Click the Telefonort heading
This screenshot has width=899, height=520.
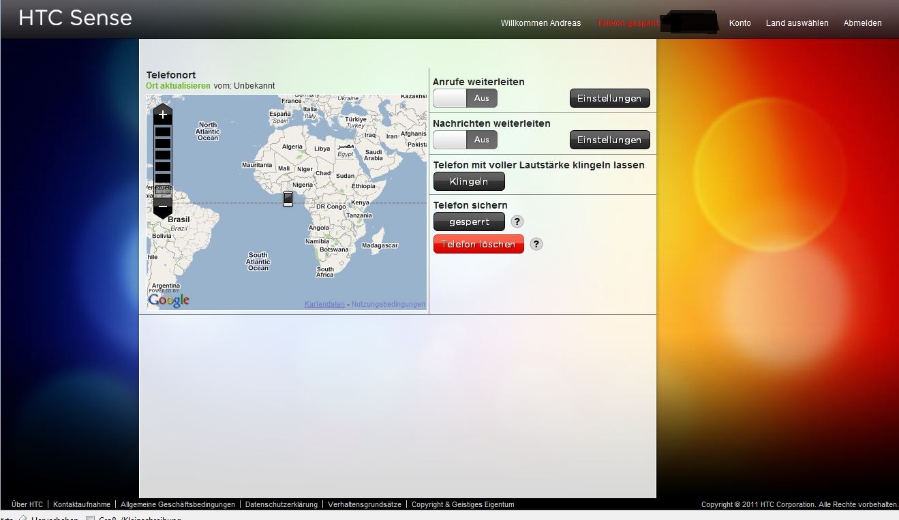[171, 75]
